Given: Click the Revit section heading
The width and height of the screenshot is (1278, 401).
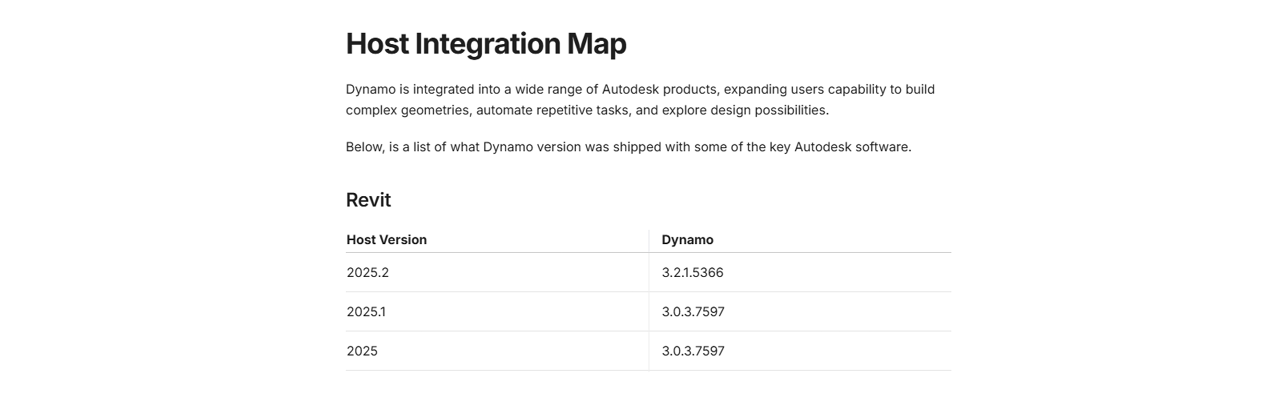Looking at the screenshot, I should click(368, 200).
